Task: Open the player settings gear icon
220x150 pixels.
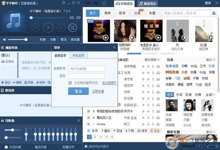Action: click(x=64, y=3)
